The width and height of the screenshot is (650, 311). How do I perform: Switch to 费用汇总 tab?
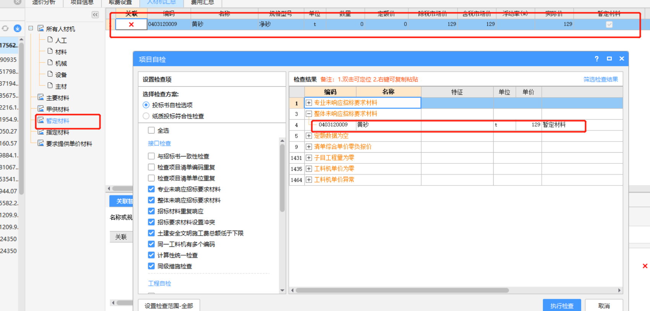click(x=203, y=2)
